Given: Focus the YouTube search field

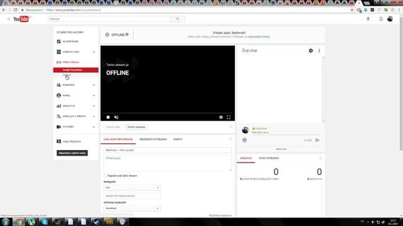Looking at the screenshot, I should tap(110, 19).
